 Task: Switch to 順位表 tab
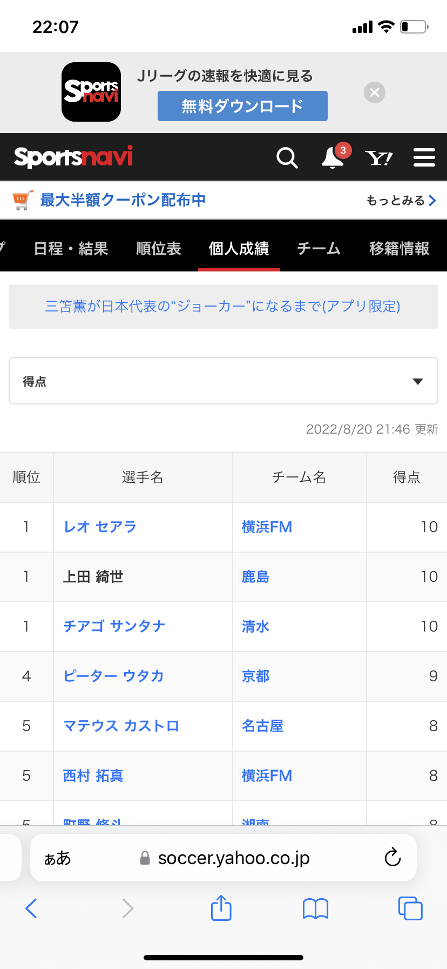[x=158, y=249]
